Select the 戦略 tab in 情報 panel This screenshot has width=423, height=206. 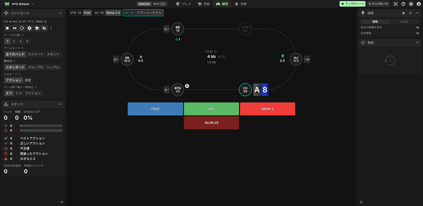pyautogui.click(x=375, y=22)
